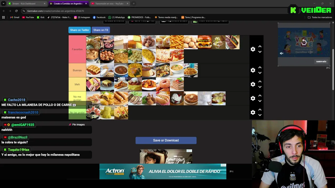335x188 pixels.
Task: Open settings gear for Meh tier
Action: click(x=253, y=84)
